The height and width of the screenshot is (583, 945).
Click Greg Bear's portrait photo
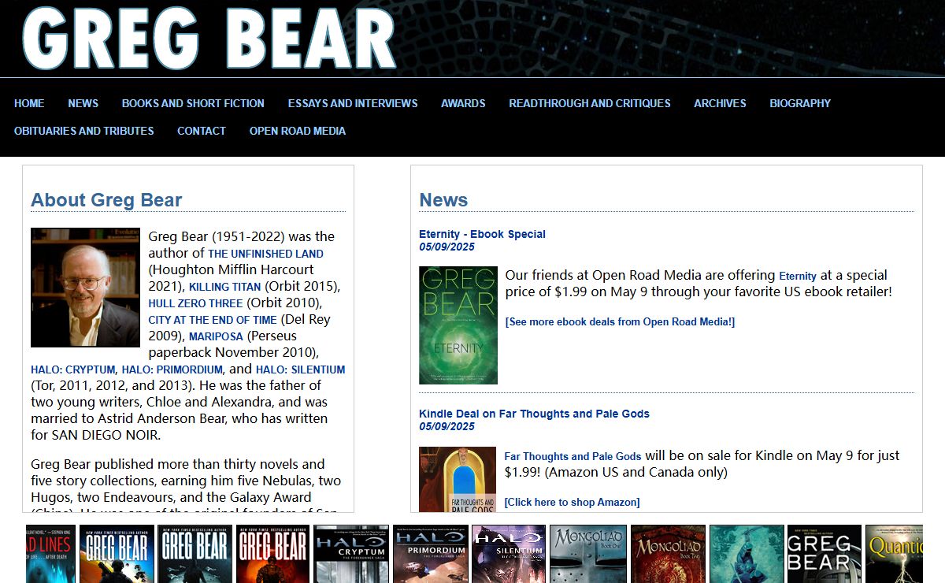(x=85, y=288)
